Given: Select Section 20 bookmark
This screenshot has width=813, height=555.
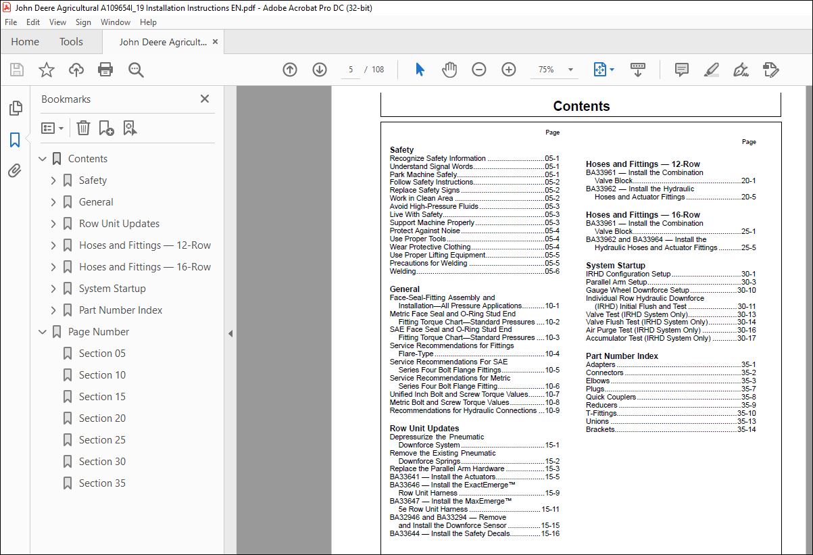Looking at the screenshot, I should click(102, 418).
